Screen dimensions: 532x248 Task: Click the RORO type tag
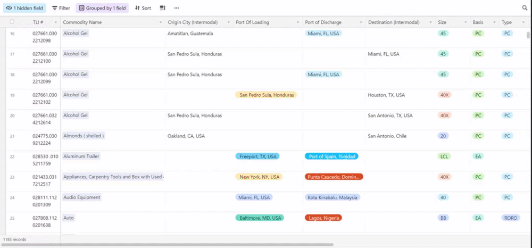pyautogui.click(x=511, y=218)
